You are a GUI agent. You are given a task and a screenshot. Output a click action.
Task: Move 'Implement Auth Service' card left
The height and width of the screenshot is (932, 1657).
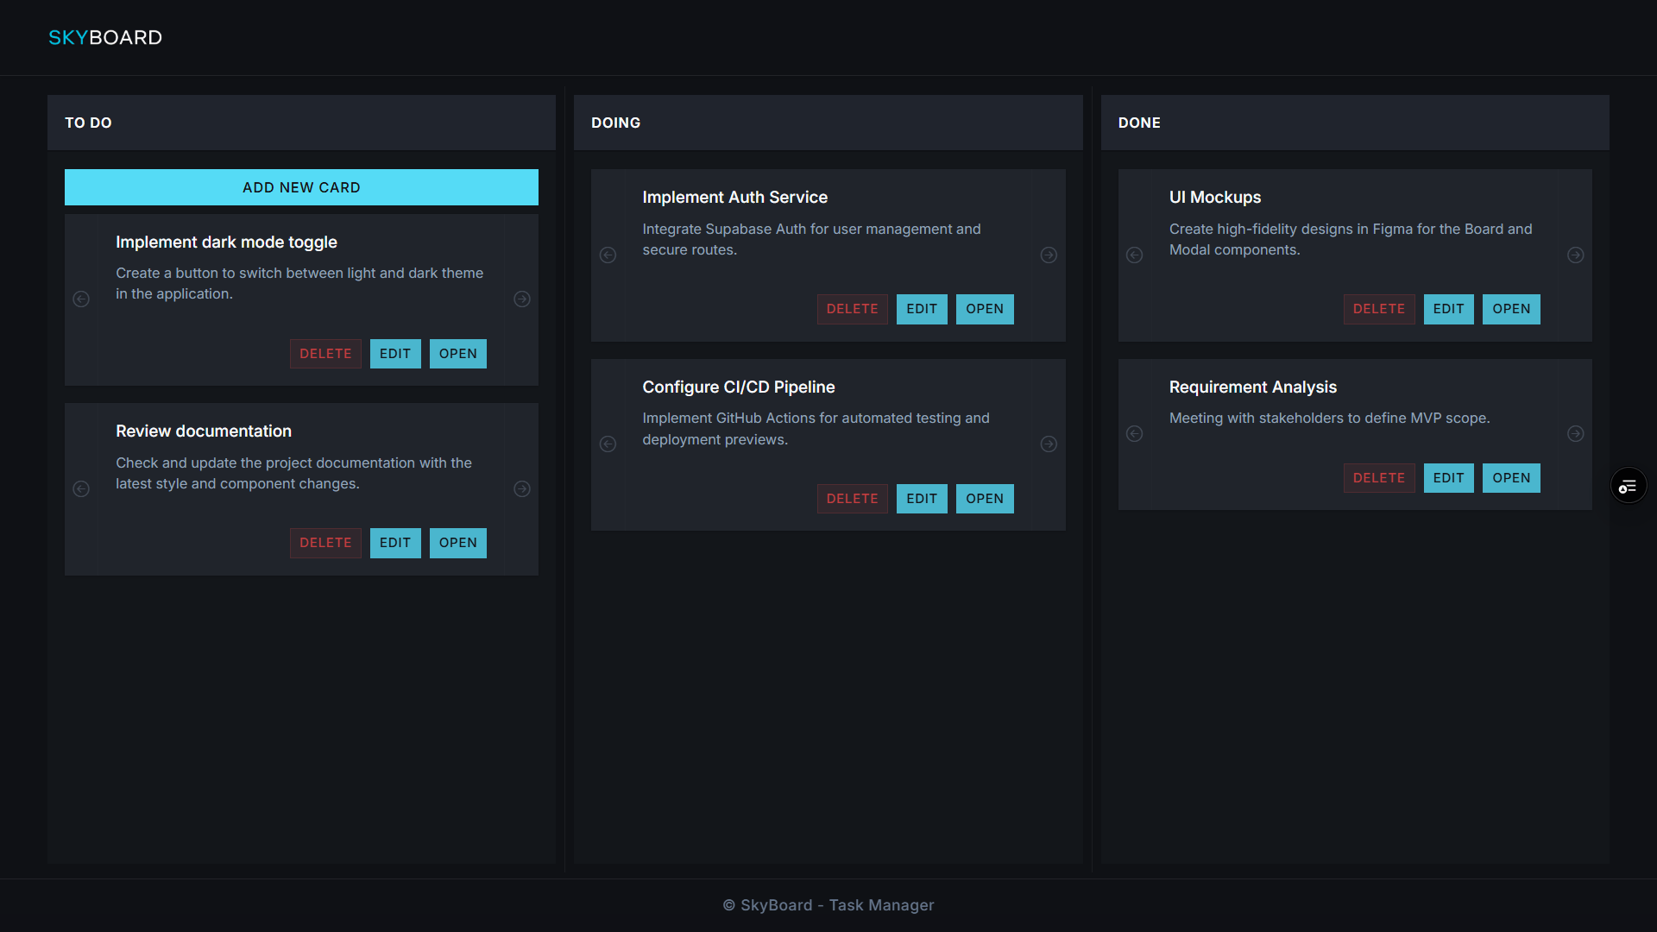(608, 255)
